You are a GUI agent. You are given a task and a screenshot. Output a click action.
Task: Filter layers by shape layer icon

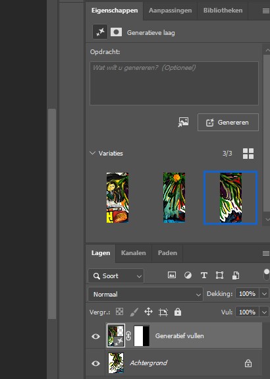[219, 275]
